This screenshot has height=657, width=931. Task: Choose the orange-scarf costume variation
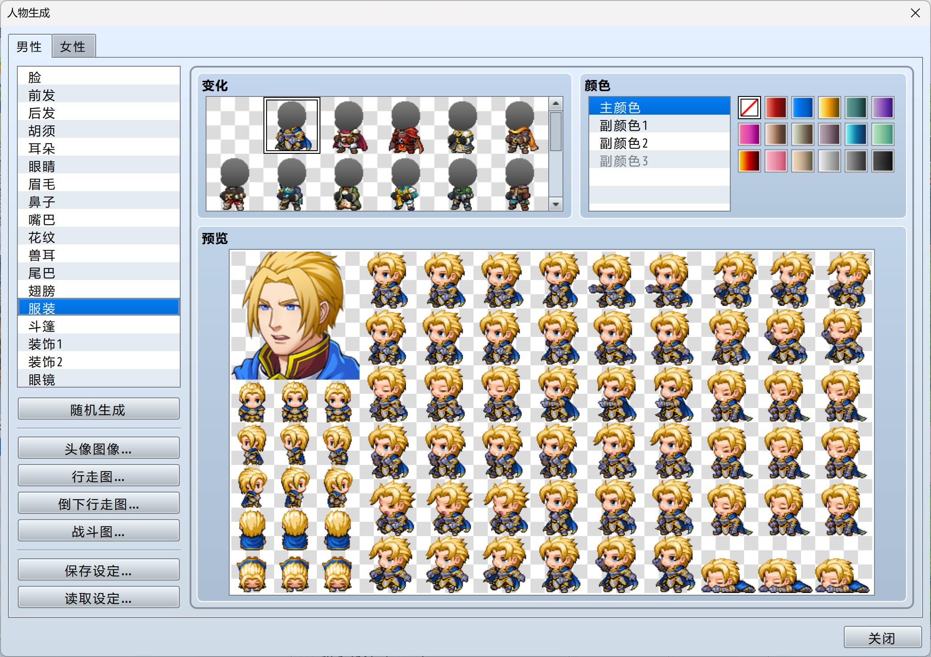[x=520, y=125]
